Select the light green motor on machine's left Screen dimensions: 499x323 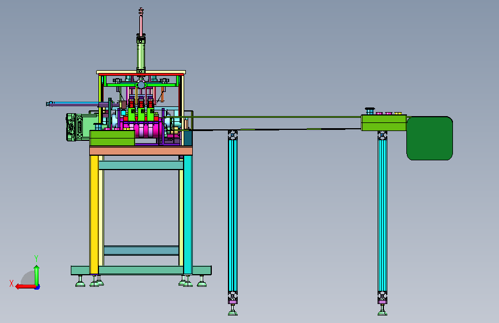82,127
